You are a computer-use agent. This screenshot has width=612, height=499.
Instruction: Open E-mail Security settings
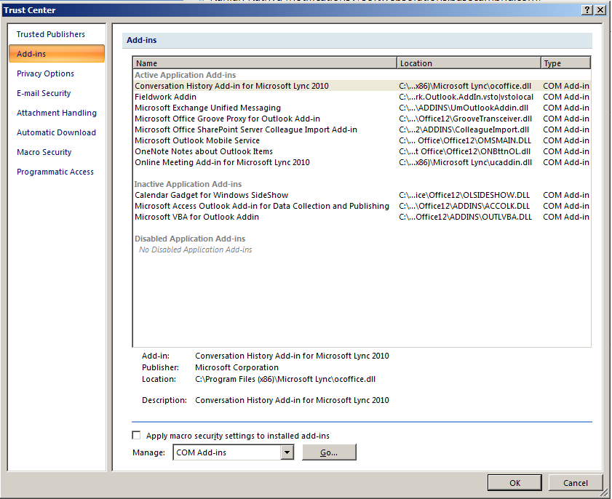(44, 93)
